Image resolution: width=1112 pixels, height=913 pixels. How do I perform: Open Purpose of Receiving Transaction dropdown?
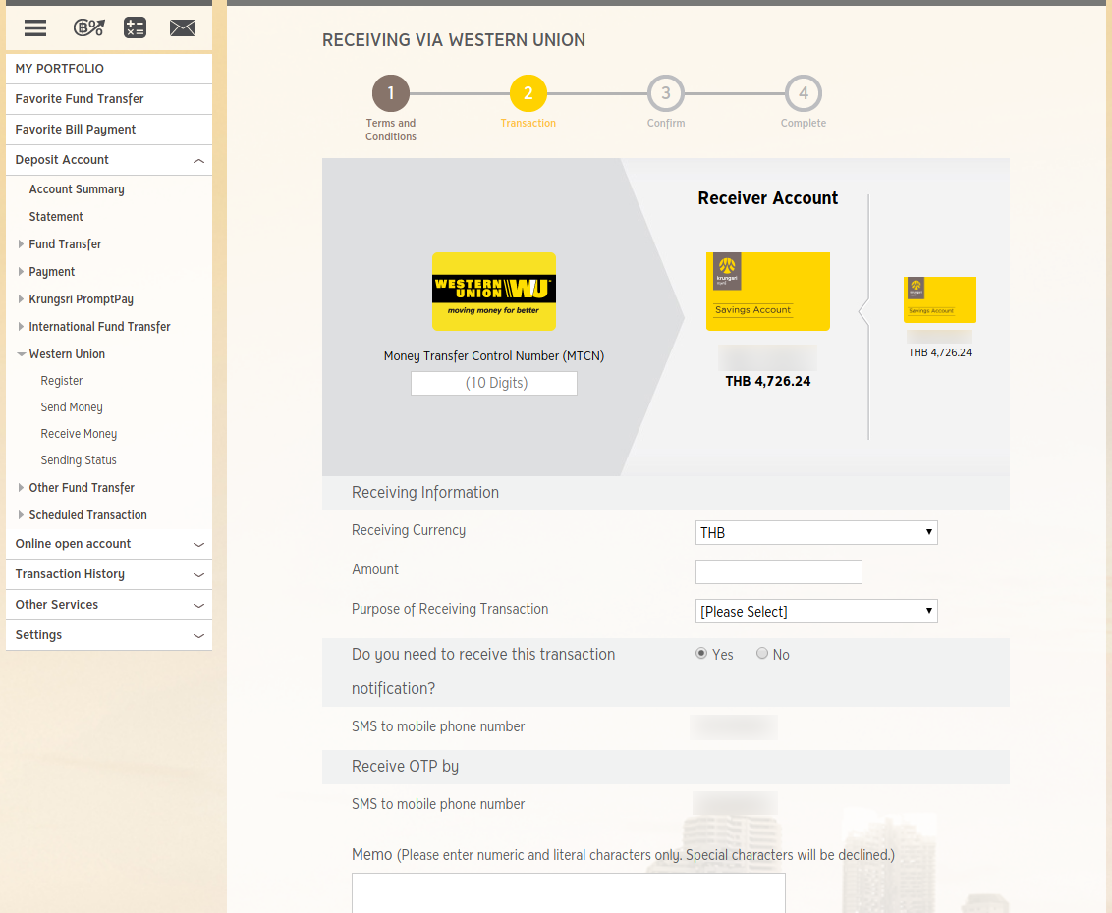pyautogui.click(x=815, y=612)
